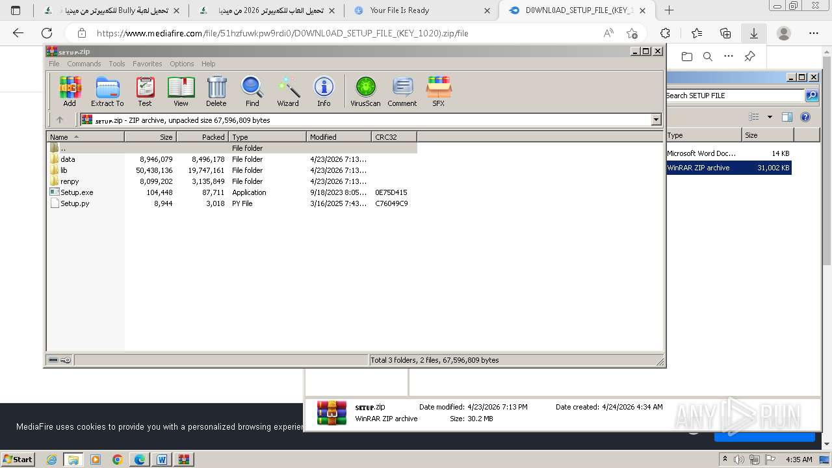Click the Search SETUP FILE box
Screen dimensions: 832x468
pyautogui.click(x=735, y=96)
